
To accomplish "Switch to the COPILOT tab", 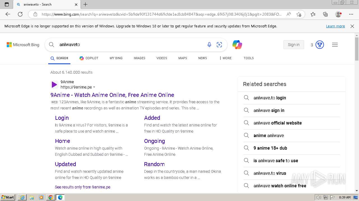I will click(x=89, y=58).
